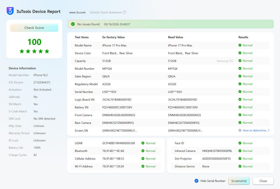Click the Cellular address 78:3F:4D:**:9B:53

[113, 159]
